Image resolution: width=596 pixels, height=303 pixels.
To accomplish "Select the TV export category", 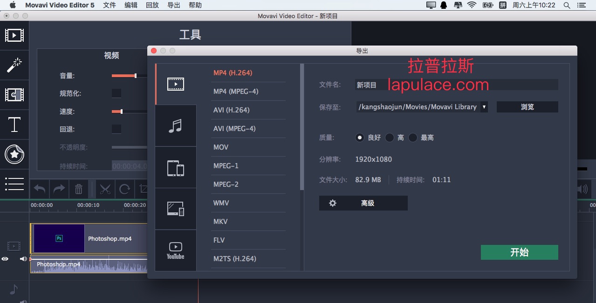I will click(x=176, y=209).
